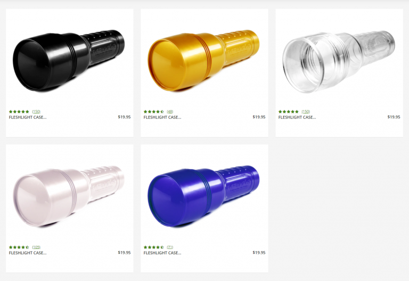Screen dimensions: 409x281
Task: Click the black case star rating
Action: [19, 111]
